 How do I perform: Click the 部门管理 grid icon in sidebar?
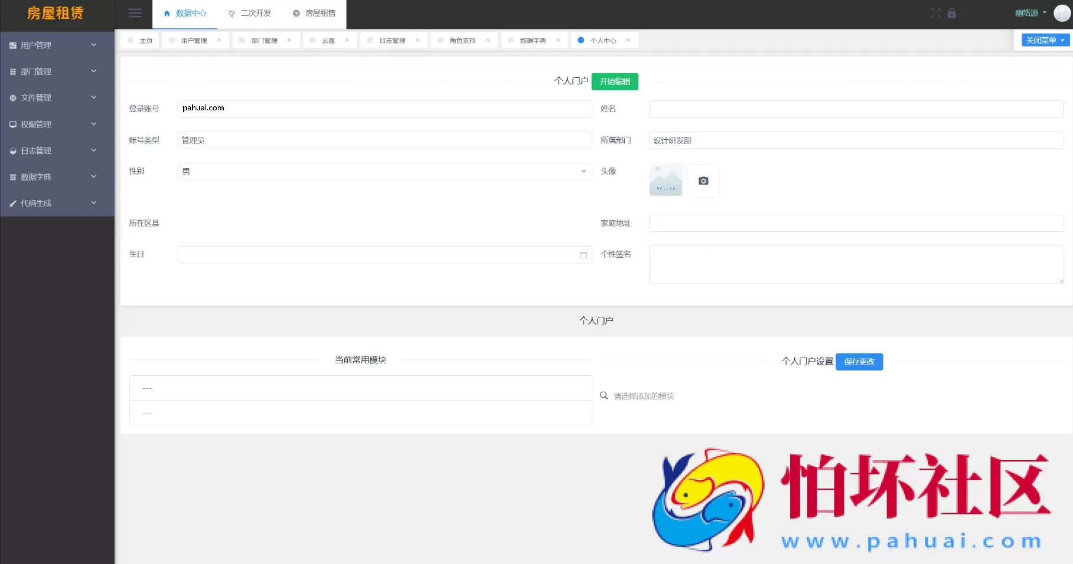coord(12,71)
